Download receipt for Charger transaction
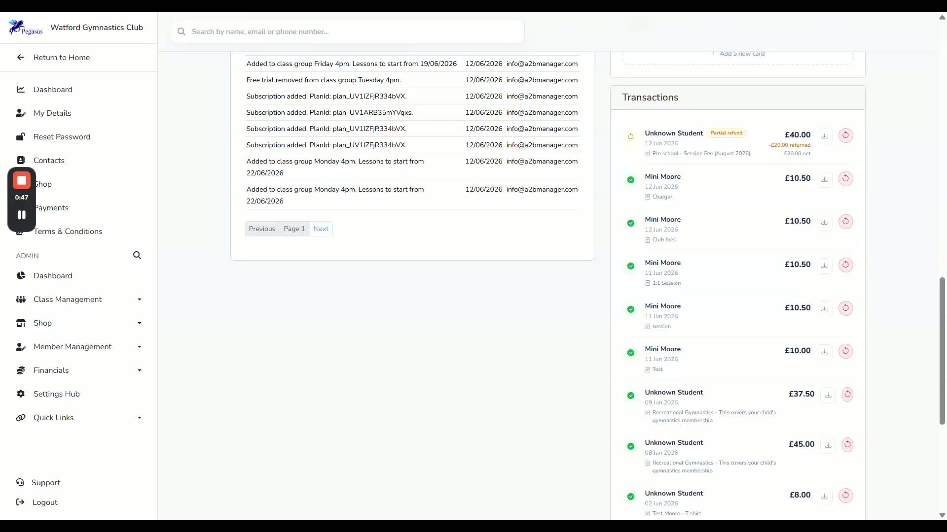This screenshot has height=532, width=947. [824, 179]
